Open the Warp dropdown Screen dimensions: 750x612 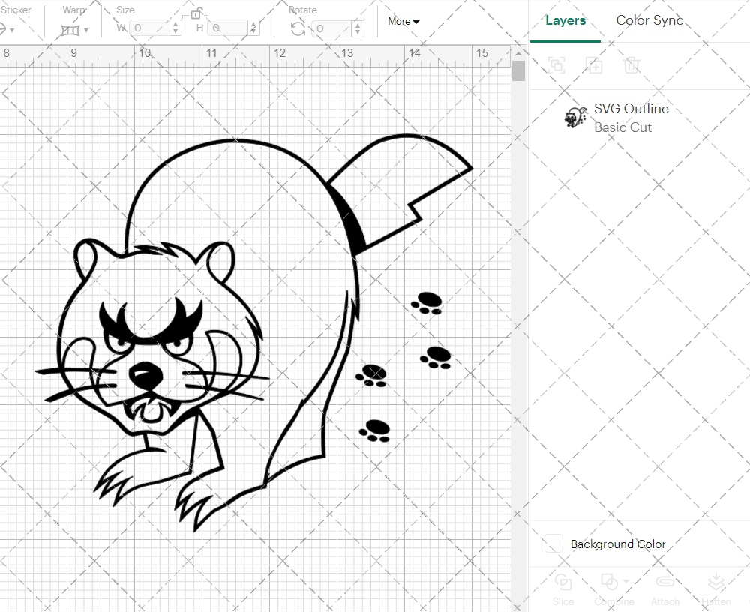(75, 30)
